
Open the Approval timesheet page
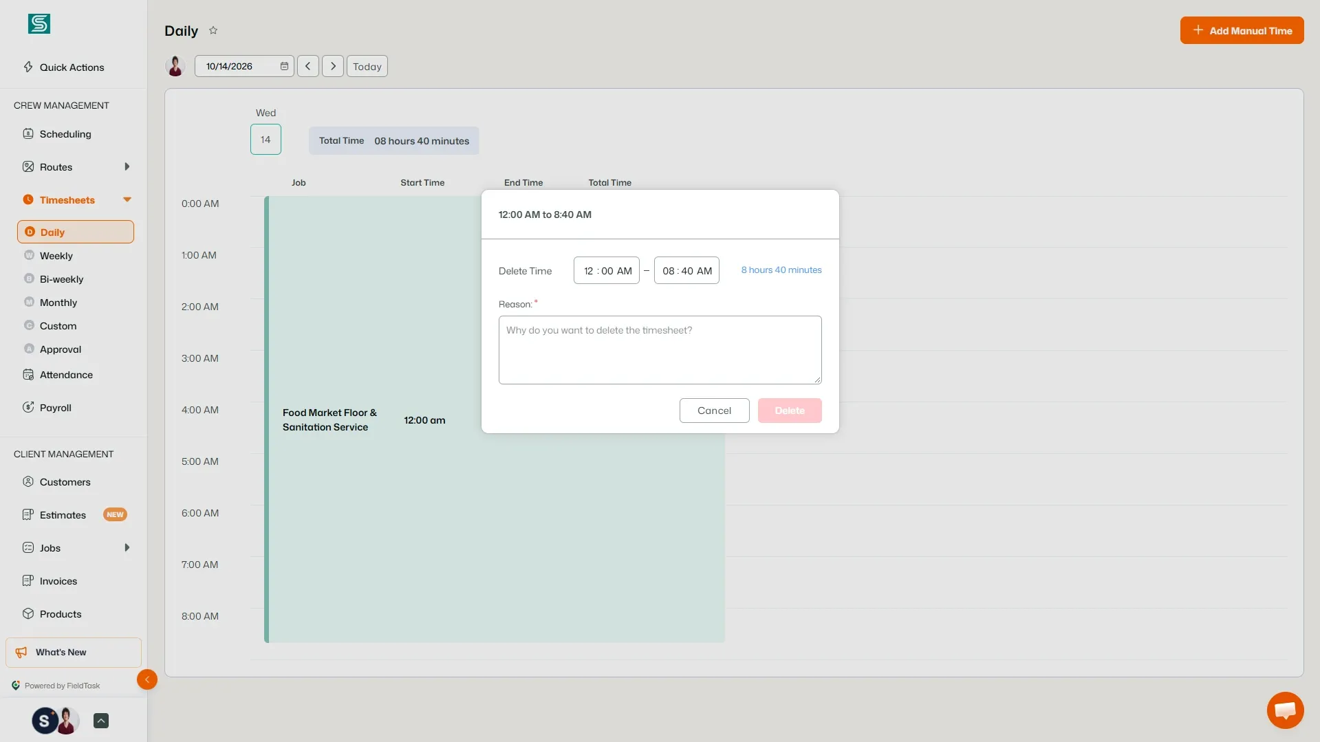click(61, 349)
